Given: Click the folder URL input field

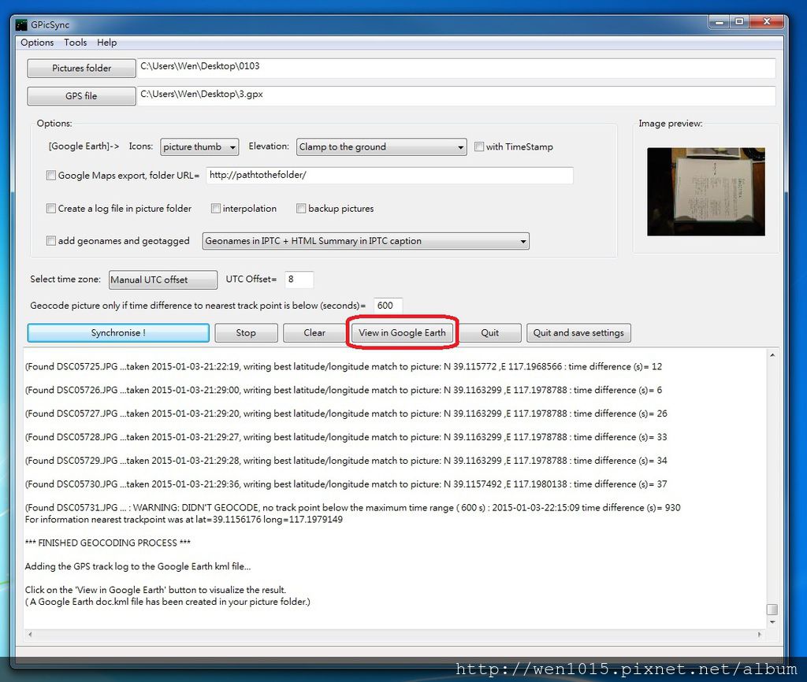Looking at the screenshot, I should click(389, 176).
